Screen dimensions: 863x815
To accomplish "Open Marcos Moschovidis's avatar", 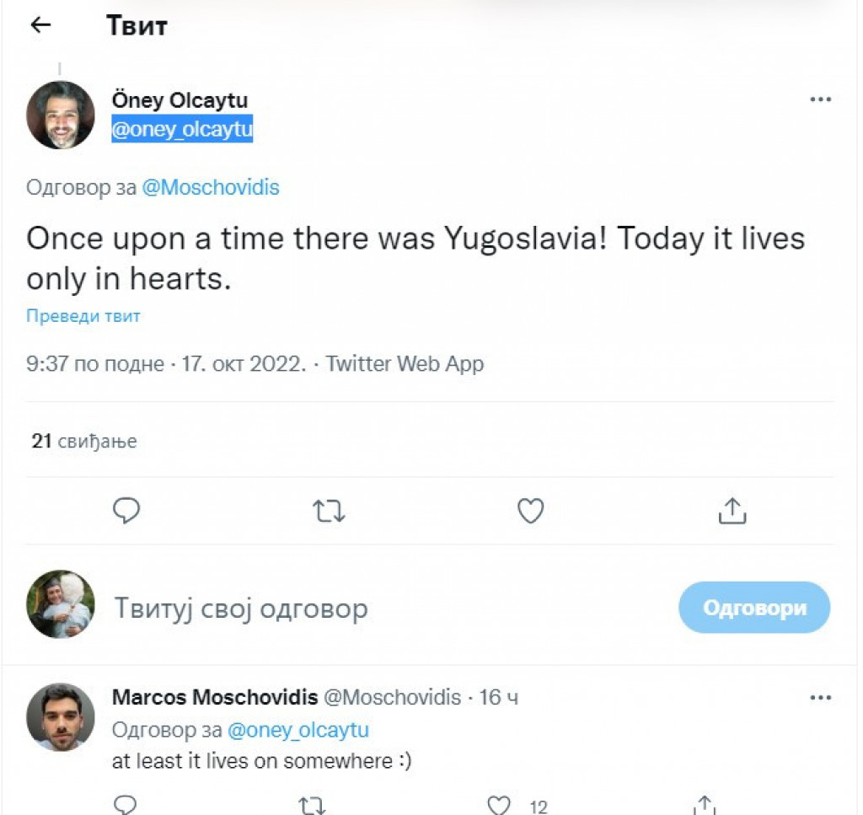I will (x=61, y=717).
